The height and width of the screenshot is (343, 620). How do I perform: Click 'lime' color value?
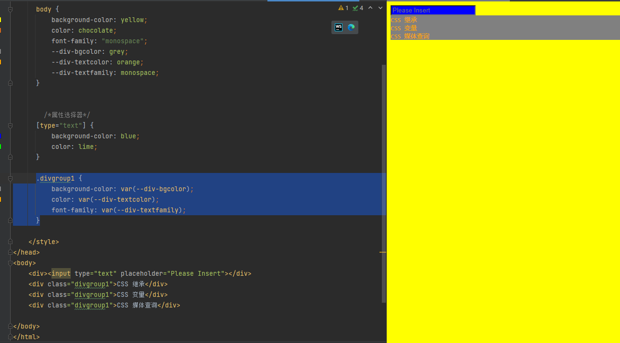86,147
